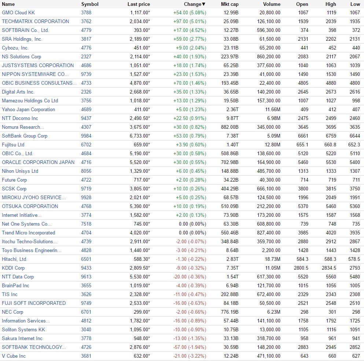
Task: Open Internet Initiative... link
Action: (22, 215)
